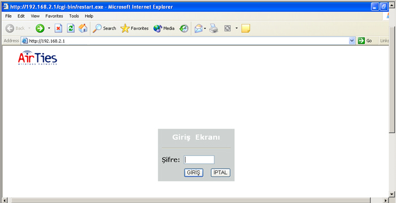
Task: Click the GİRİŞ login button
Action: 193,173
